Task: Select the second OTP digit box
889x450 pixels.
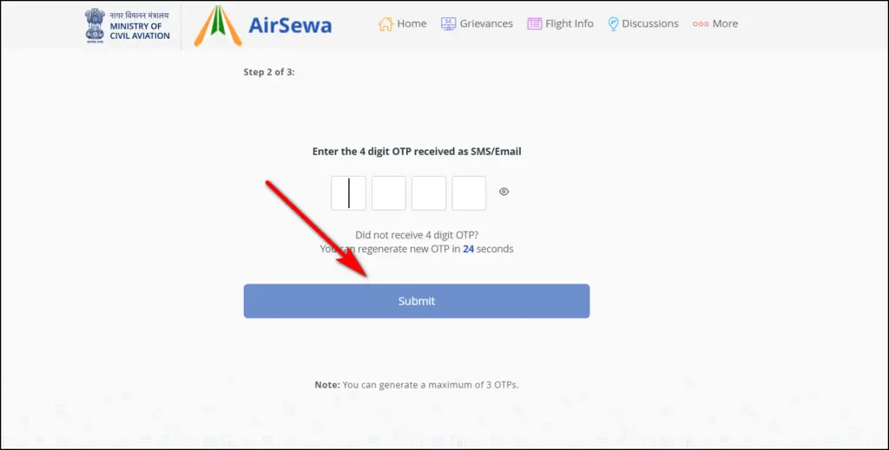Action: coord(388,193)
